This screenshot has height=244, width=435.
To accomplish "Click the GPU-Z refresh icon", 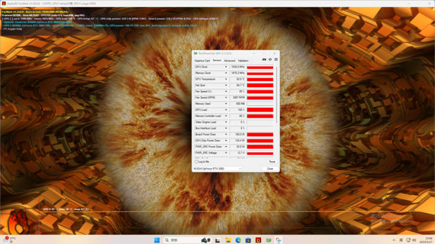I will 270,59.
